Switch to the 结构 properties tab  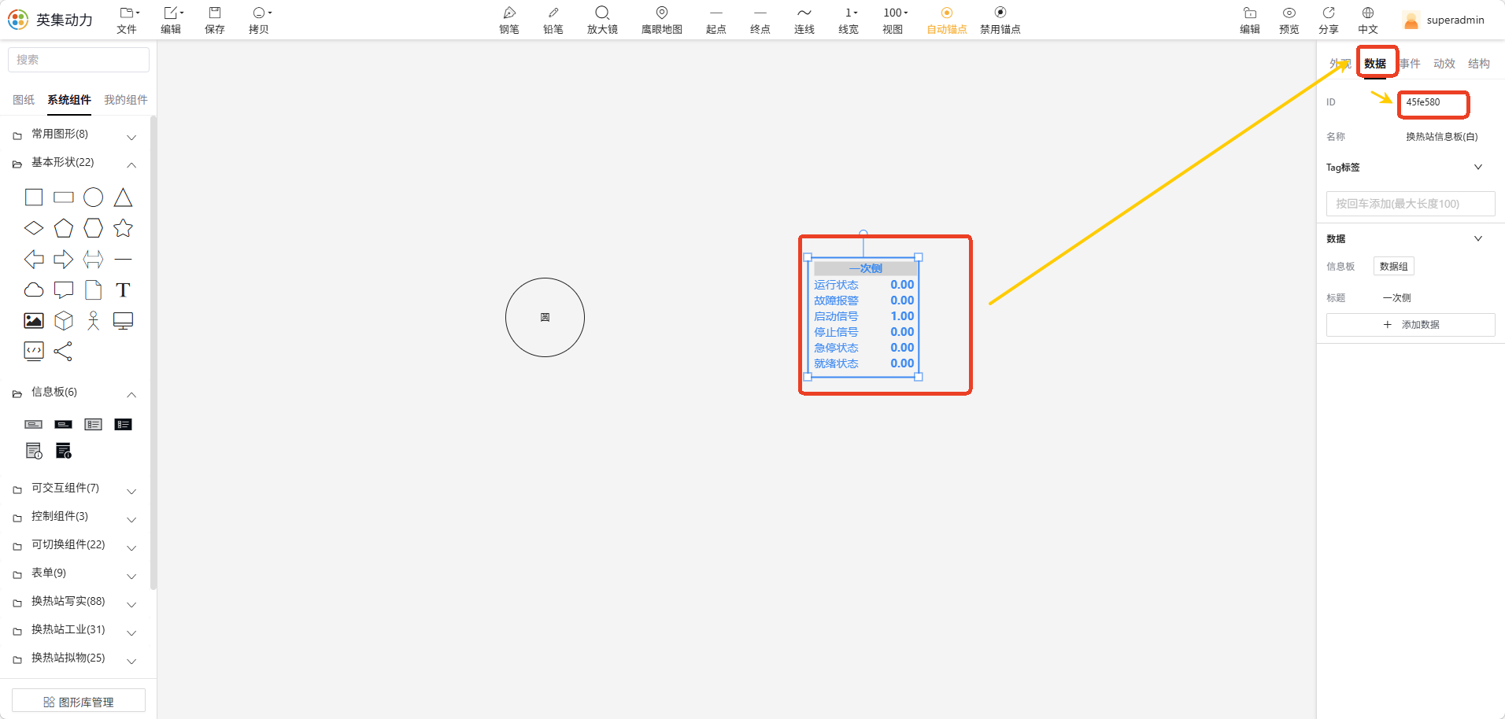click(x=1479, y=64)
